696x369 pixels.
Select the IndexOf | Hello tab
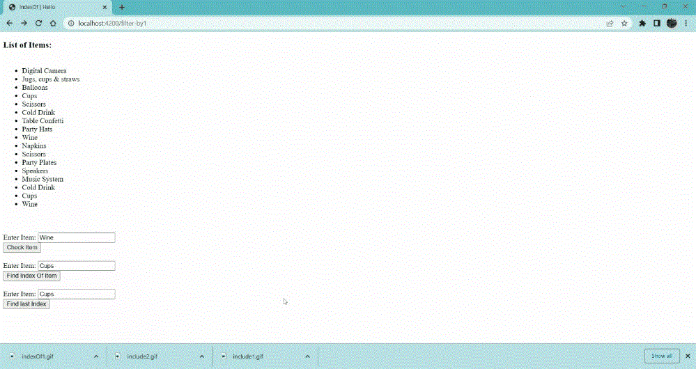[58, 7]
